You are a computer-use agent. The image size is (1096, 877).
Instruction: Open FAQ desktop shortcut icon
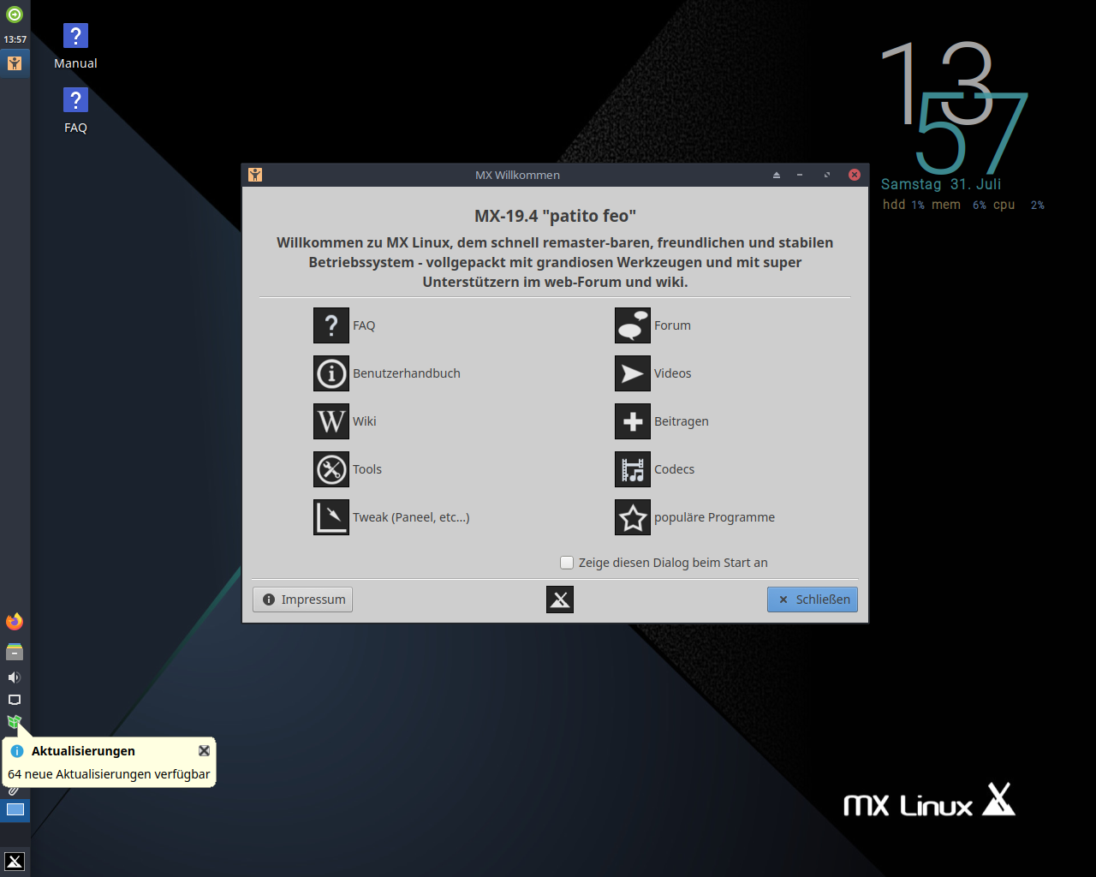pos(75,100)
